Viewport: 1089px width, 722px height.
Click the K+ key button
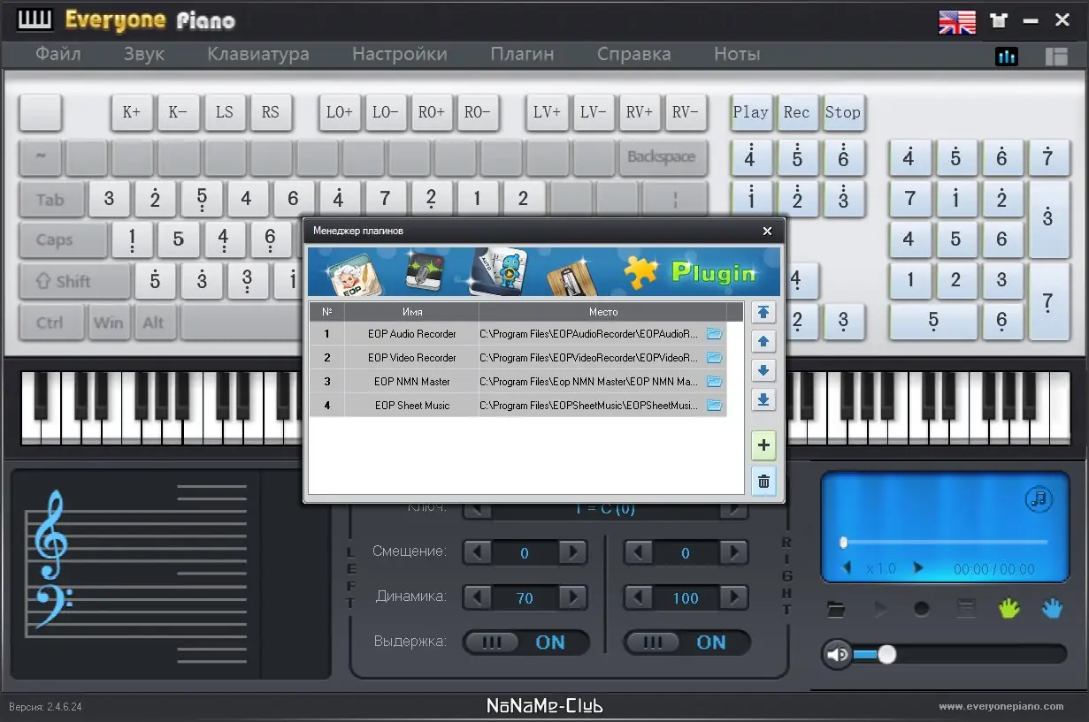[132, 112]
